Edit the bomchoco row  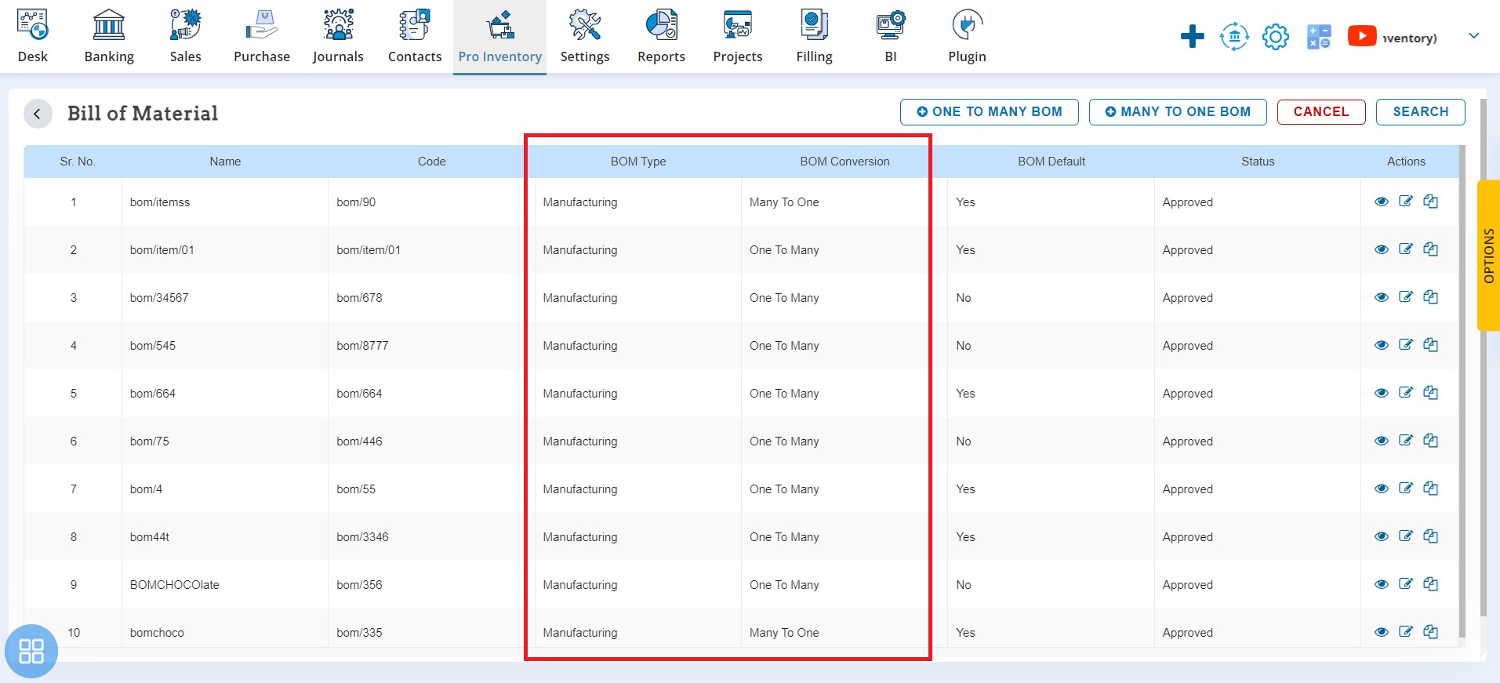coord(1406,631)
